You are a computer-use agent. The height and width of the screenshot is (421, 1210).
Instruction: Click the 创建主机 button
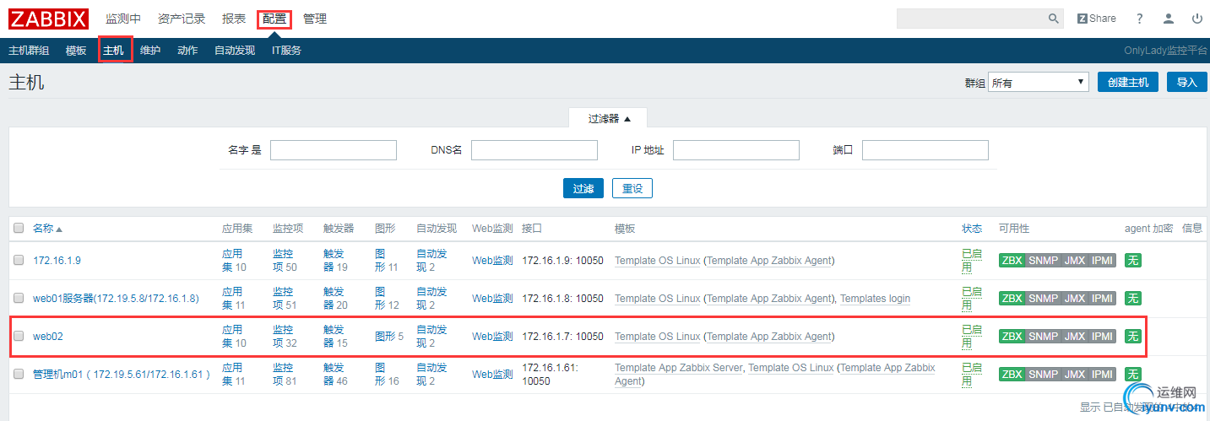[1128, 82]
